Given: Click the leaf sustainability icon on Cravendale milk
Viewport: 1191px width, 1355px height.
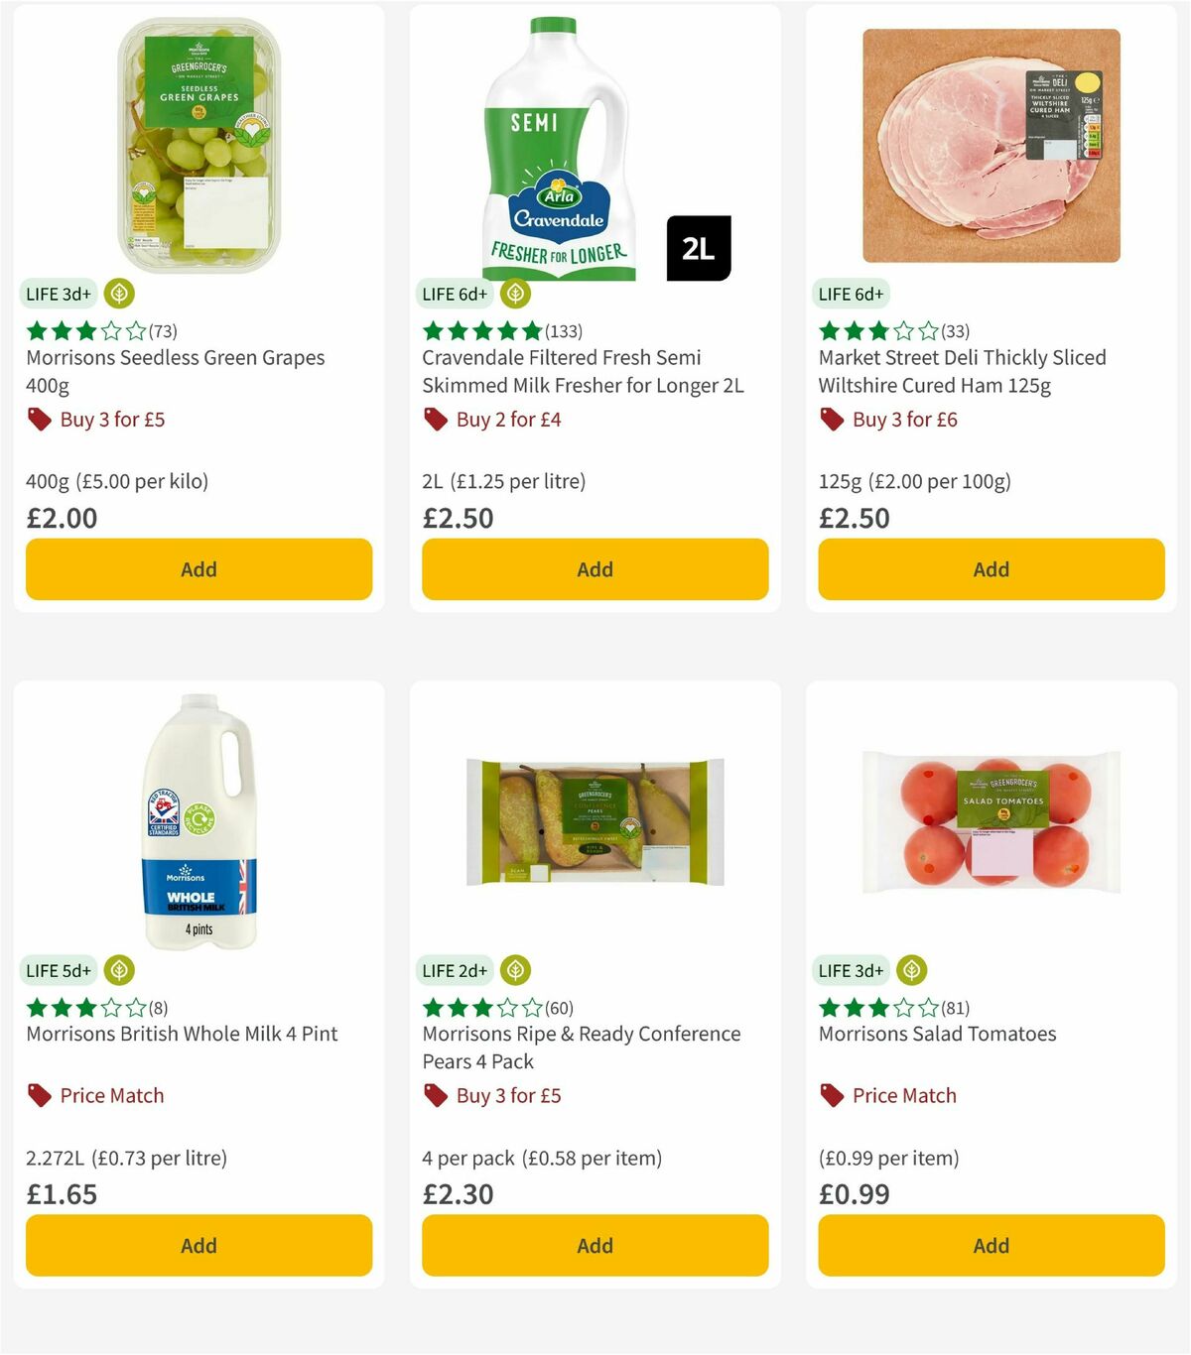Looking at the screenshot, I should [514, 294].
